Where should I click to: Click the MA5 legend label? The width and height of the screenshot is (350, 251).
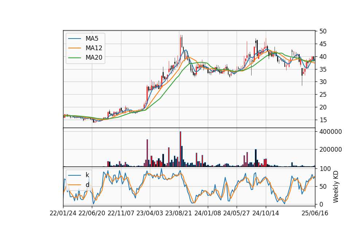tap(92, 39)
